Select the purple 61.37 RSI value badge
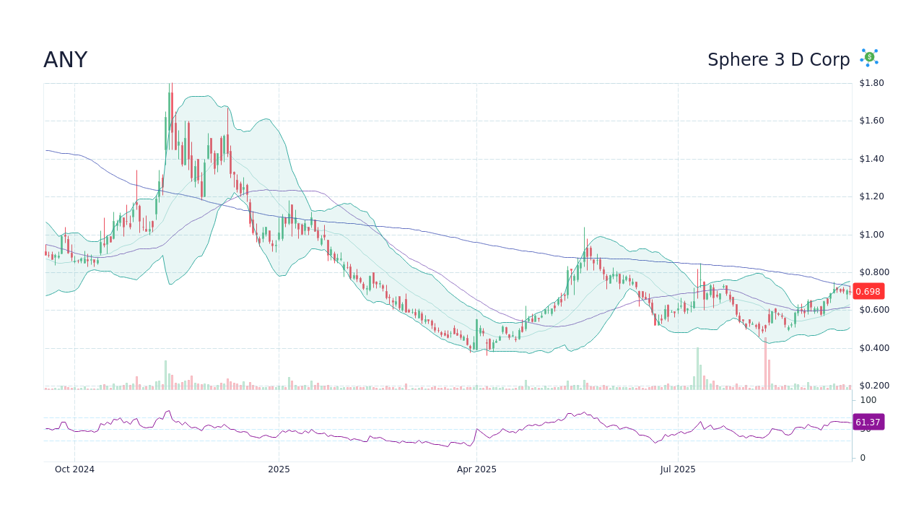 868,422
